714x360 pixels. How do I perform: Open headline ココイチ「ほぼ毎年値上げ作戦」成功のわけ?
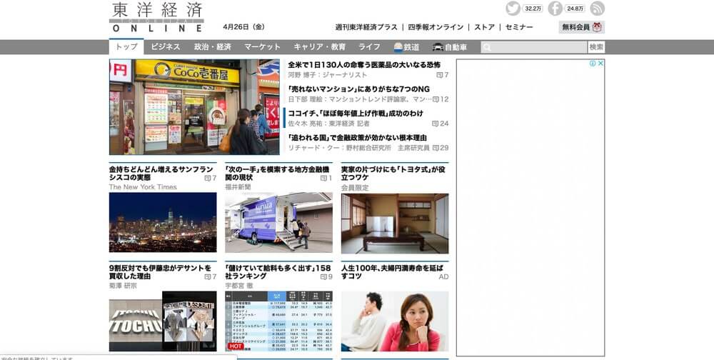(x=356, y=114)
